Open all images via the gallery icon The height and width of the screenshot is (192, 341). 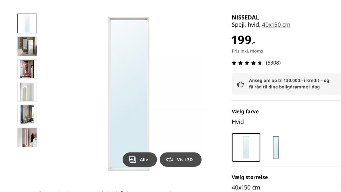(132, 160)
